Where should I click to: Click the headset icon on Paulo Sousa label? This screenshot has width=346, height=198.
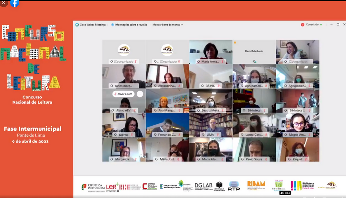point(242,159)
